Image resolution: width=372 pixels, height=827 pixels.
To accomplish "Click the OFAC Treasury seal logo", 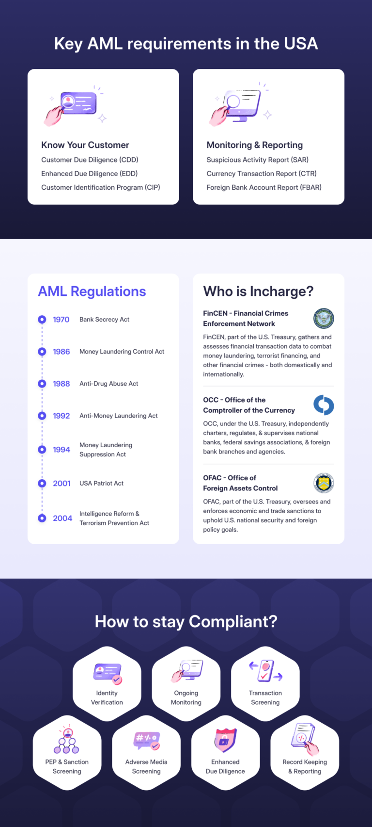I will (x=324, y=483).
